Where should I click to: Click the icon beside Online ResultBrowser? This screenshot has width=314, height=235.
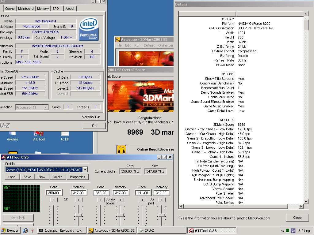click(x=122, y=149)
